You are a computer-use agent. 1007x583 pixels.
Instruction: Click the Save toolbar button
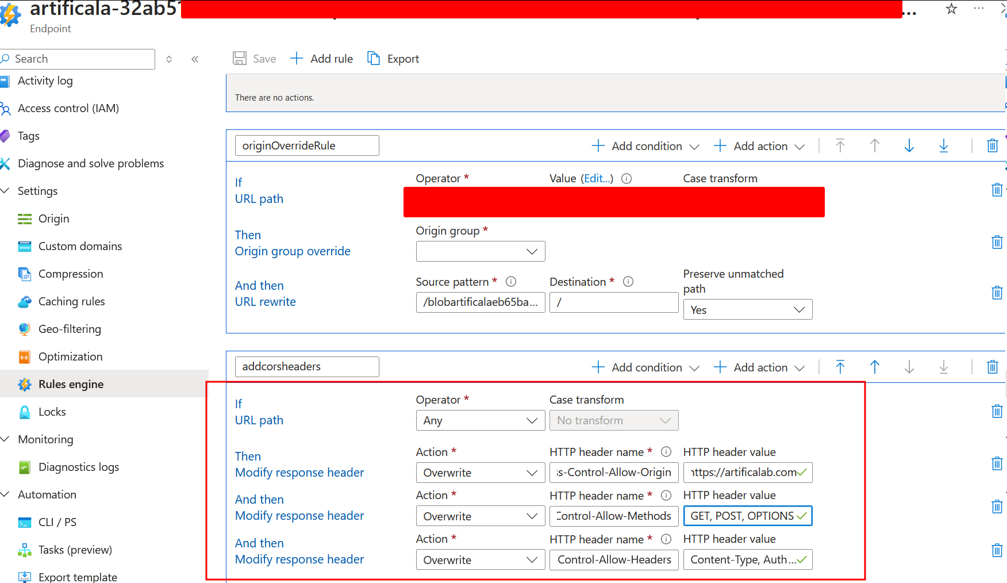(x=254, y=59)
